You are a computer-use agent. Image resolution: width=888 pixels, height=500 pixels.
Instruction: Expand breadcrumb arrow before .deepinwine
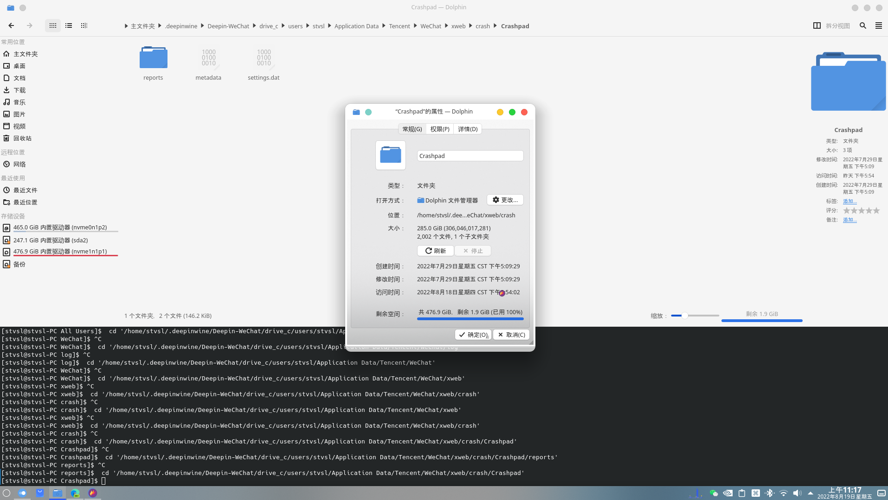160,26
